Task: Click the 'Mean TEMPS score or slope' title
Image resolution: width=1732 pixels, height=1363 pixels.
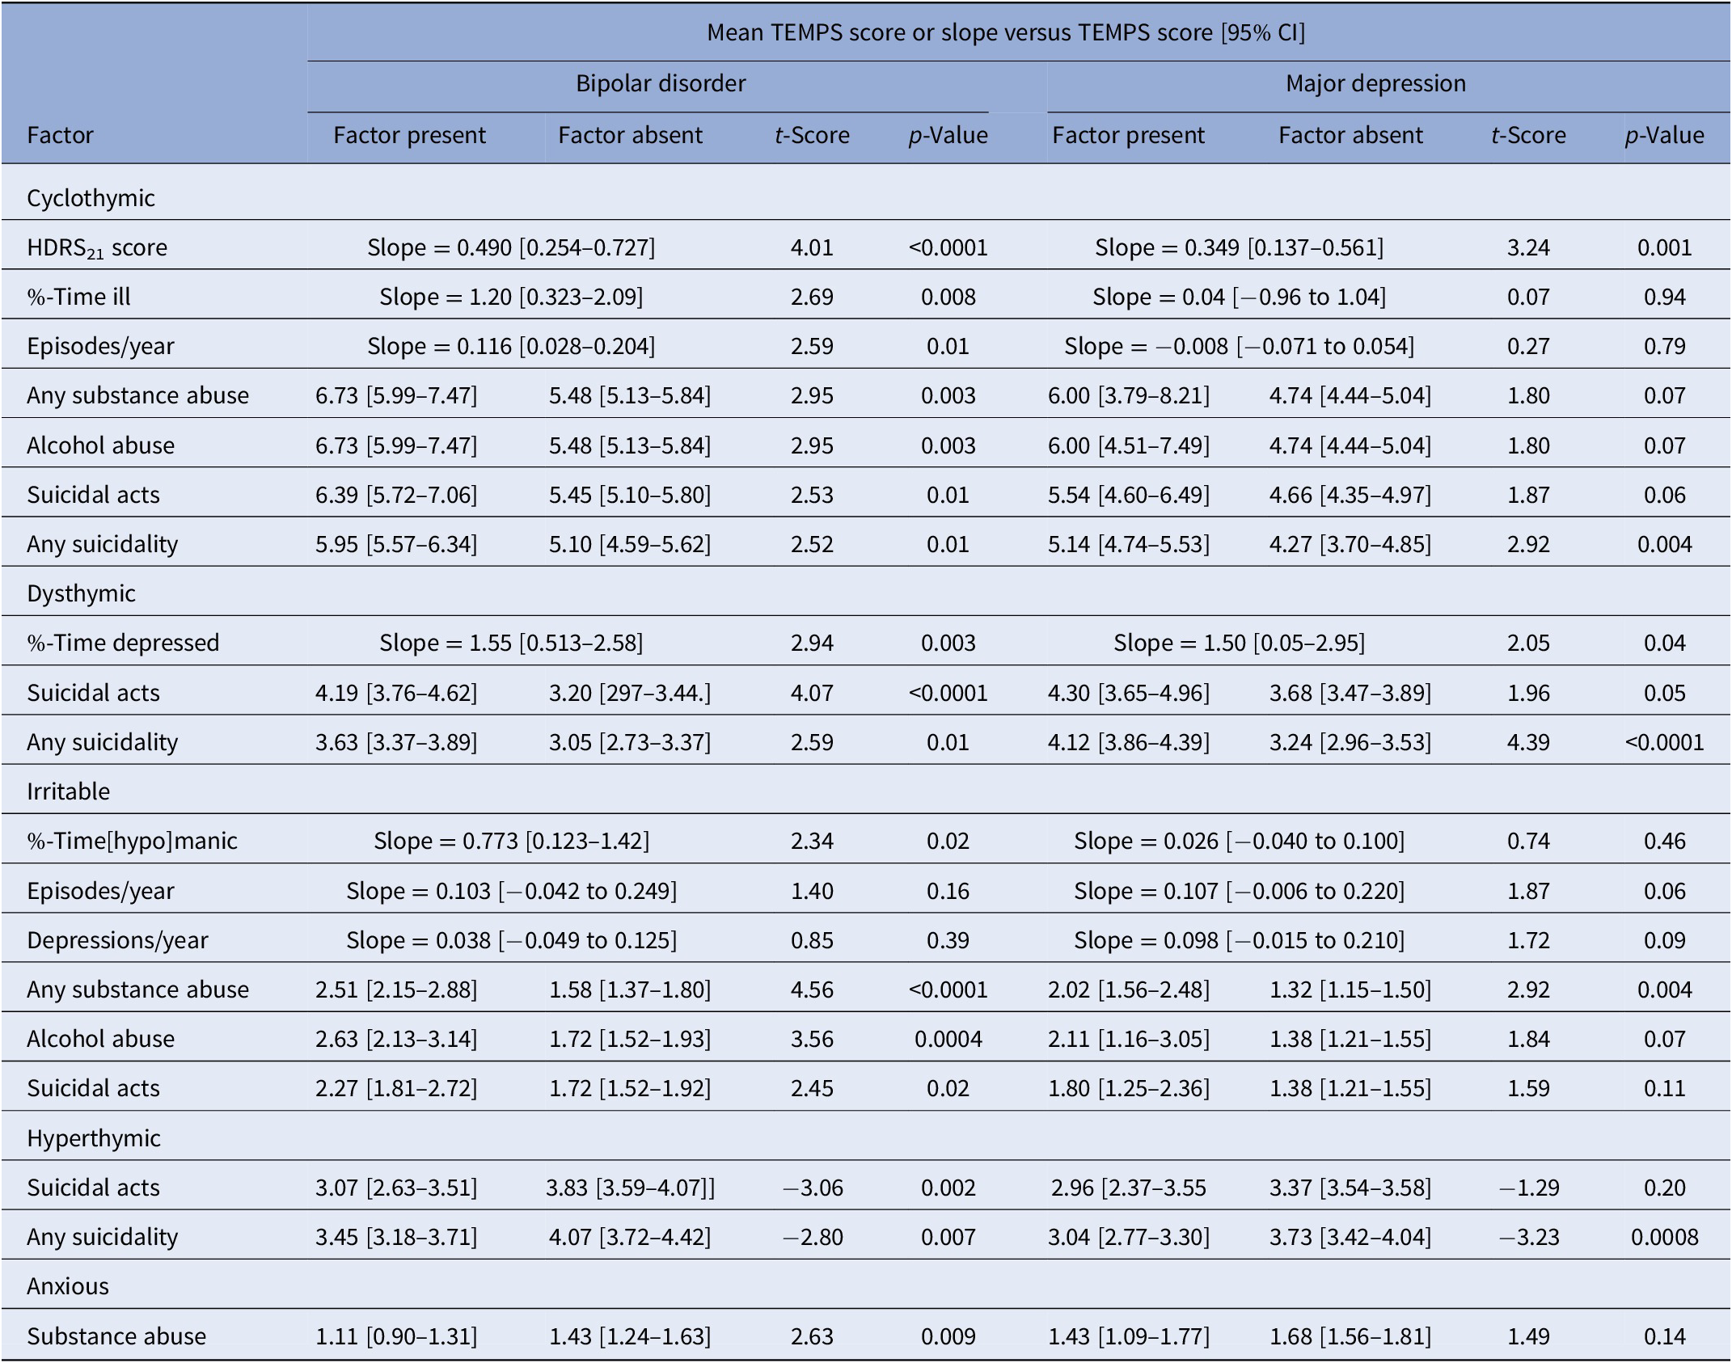Action: [x=1005, y=32]
